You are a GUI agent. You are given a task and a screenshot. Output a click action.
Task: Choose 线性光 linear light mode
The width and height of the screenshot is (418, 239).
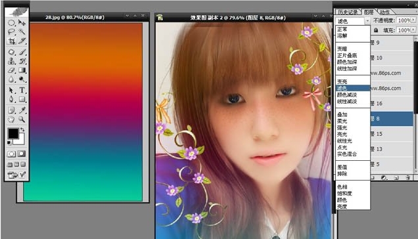pos(353,141)
